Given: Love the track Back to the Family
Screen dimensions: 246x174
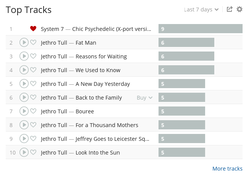Looking at the screenshot, I should pos(33,97).
